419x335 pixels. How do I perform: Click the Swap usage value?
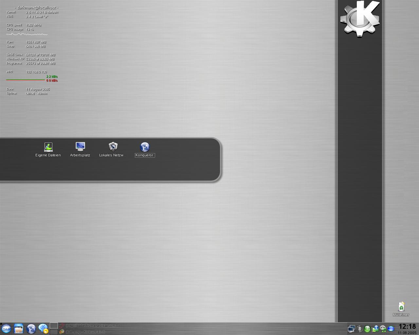[36, 46]
